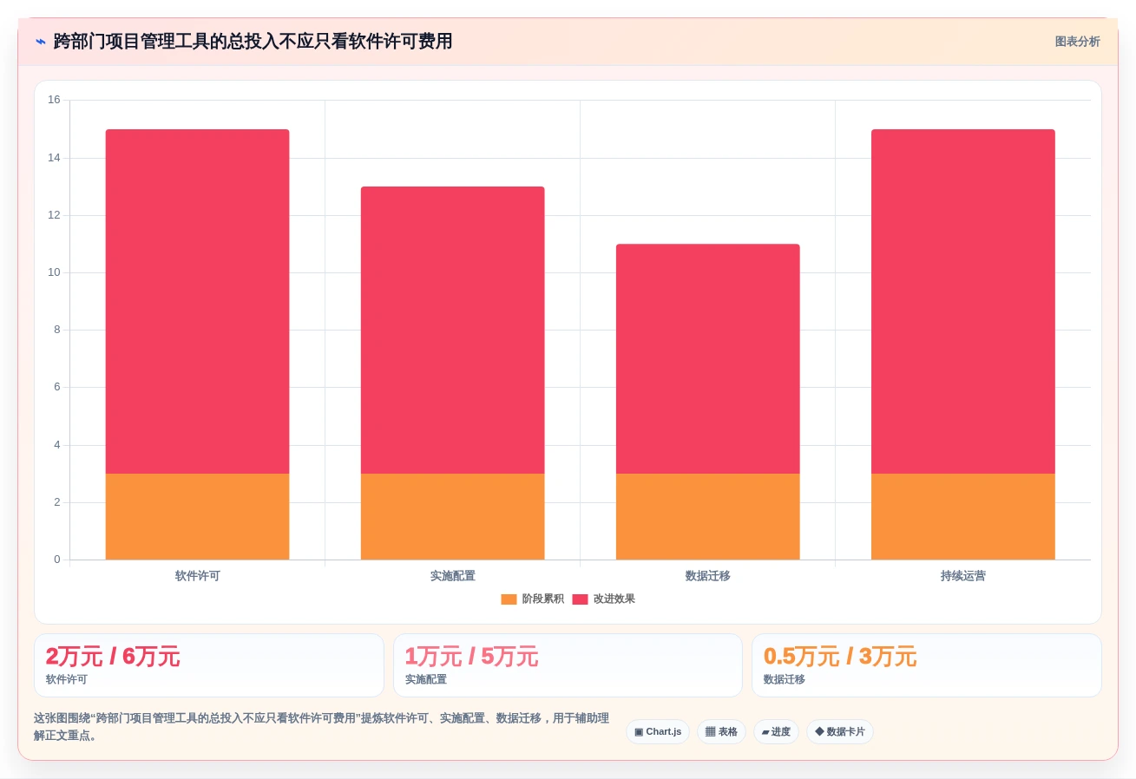Click the orange 阶段累积 legend swatch
The image size is (1136, 779).
click(x=509, y=599)
